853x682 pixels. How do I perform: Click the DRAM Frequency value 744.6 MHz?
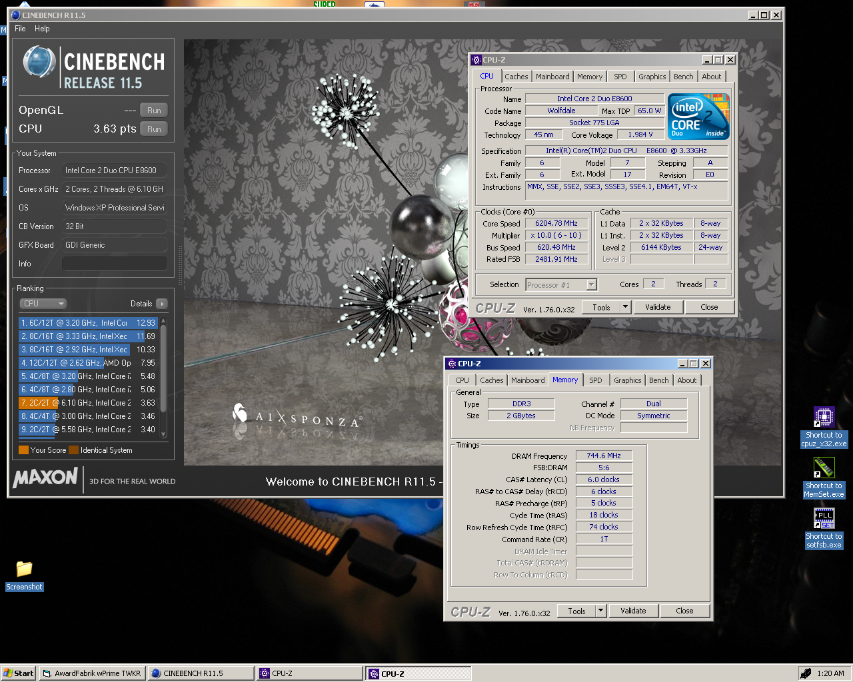tap(604, 456)
